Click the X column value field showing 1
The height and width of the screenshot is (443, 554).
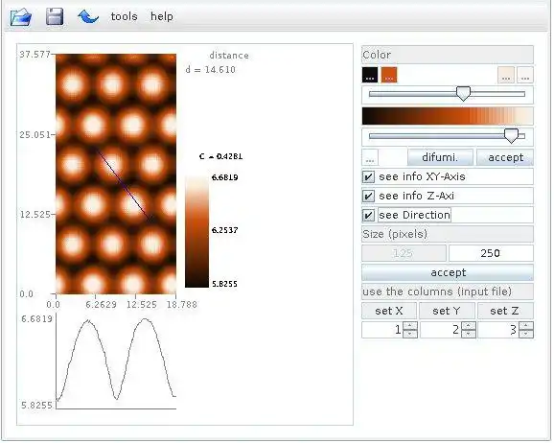tap(382, 330)
